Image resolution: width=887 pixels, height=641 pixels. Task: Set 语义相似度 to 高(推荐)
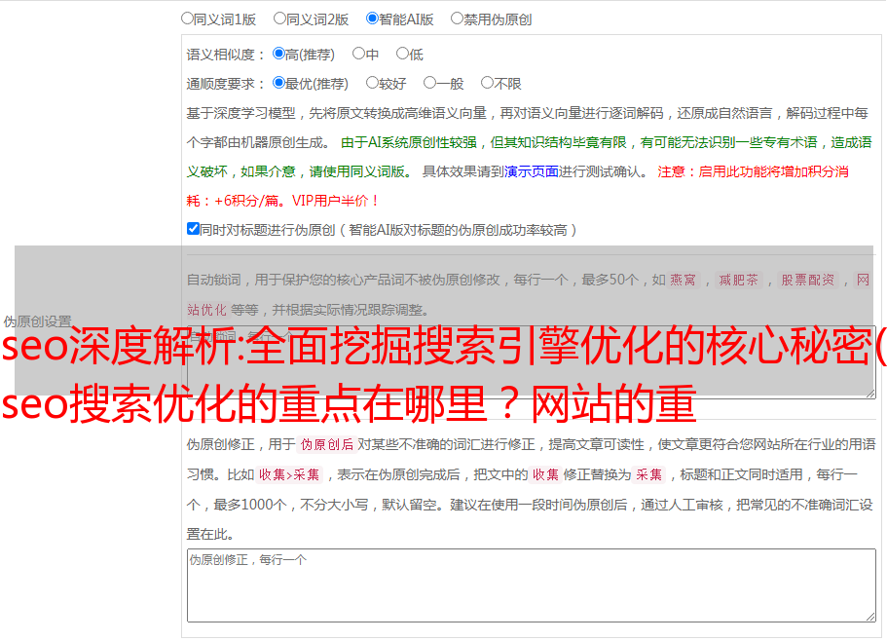(278, 54)
